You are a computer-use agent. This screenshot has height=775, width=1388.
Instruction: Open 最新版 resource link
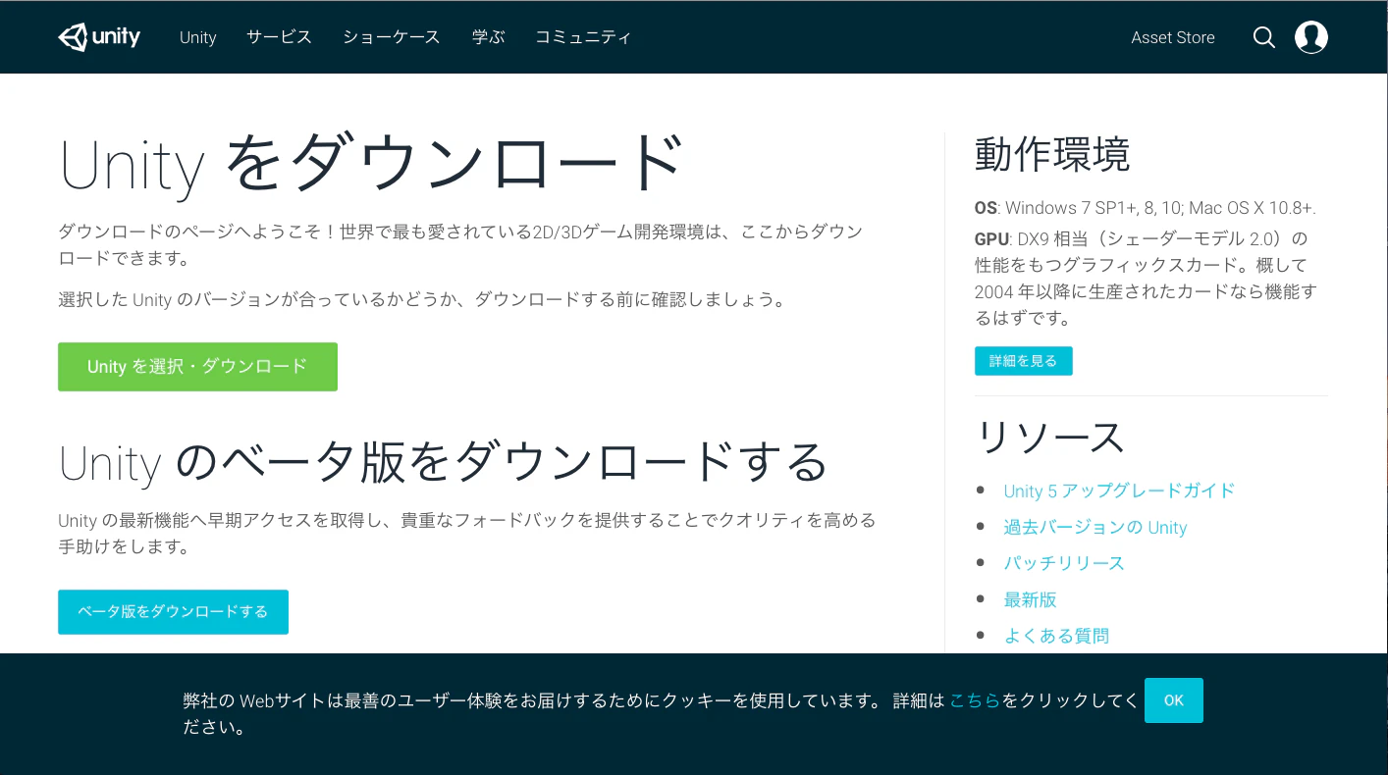coord(1030,599)
